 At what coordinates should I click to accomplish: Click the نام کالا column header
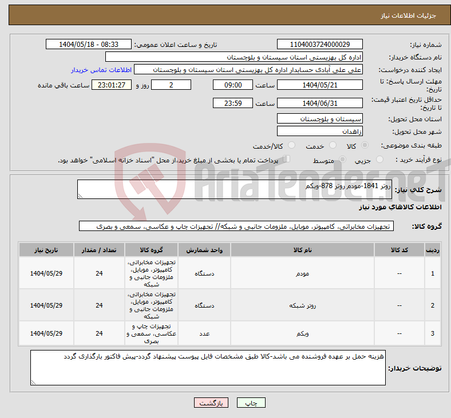point(302,250)
